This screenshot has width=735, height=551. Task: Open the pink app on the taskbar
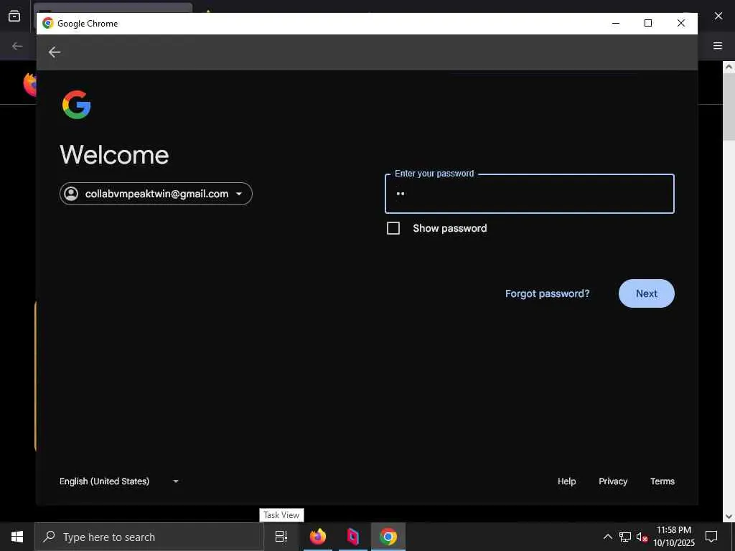coord(353,537)
